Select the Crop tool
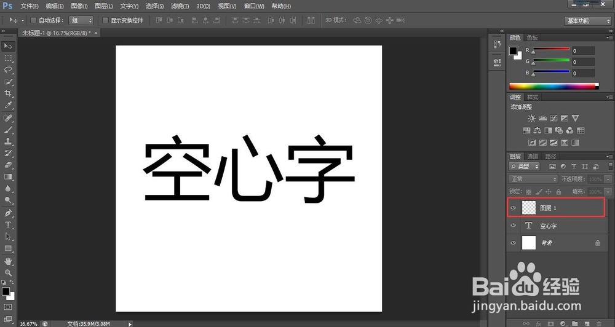 coord(8,93)
